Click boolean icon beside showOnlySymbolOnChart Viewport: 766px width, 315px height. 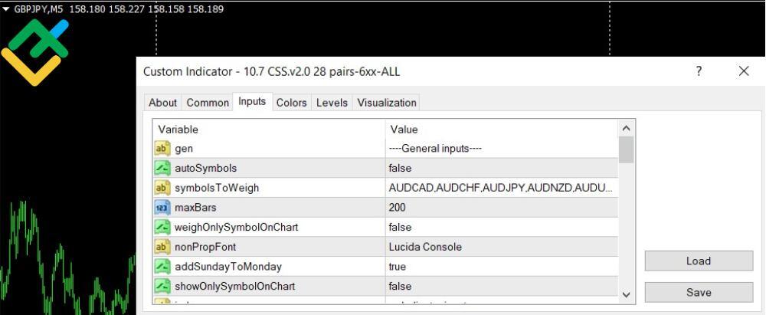tap(162, 286)
